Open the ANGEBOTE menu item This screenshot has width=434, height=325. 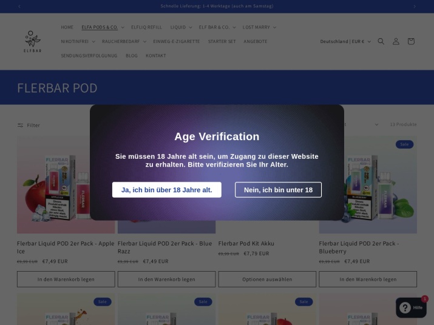[255, 41]
